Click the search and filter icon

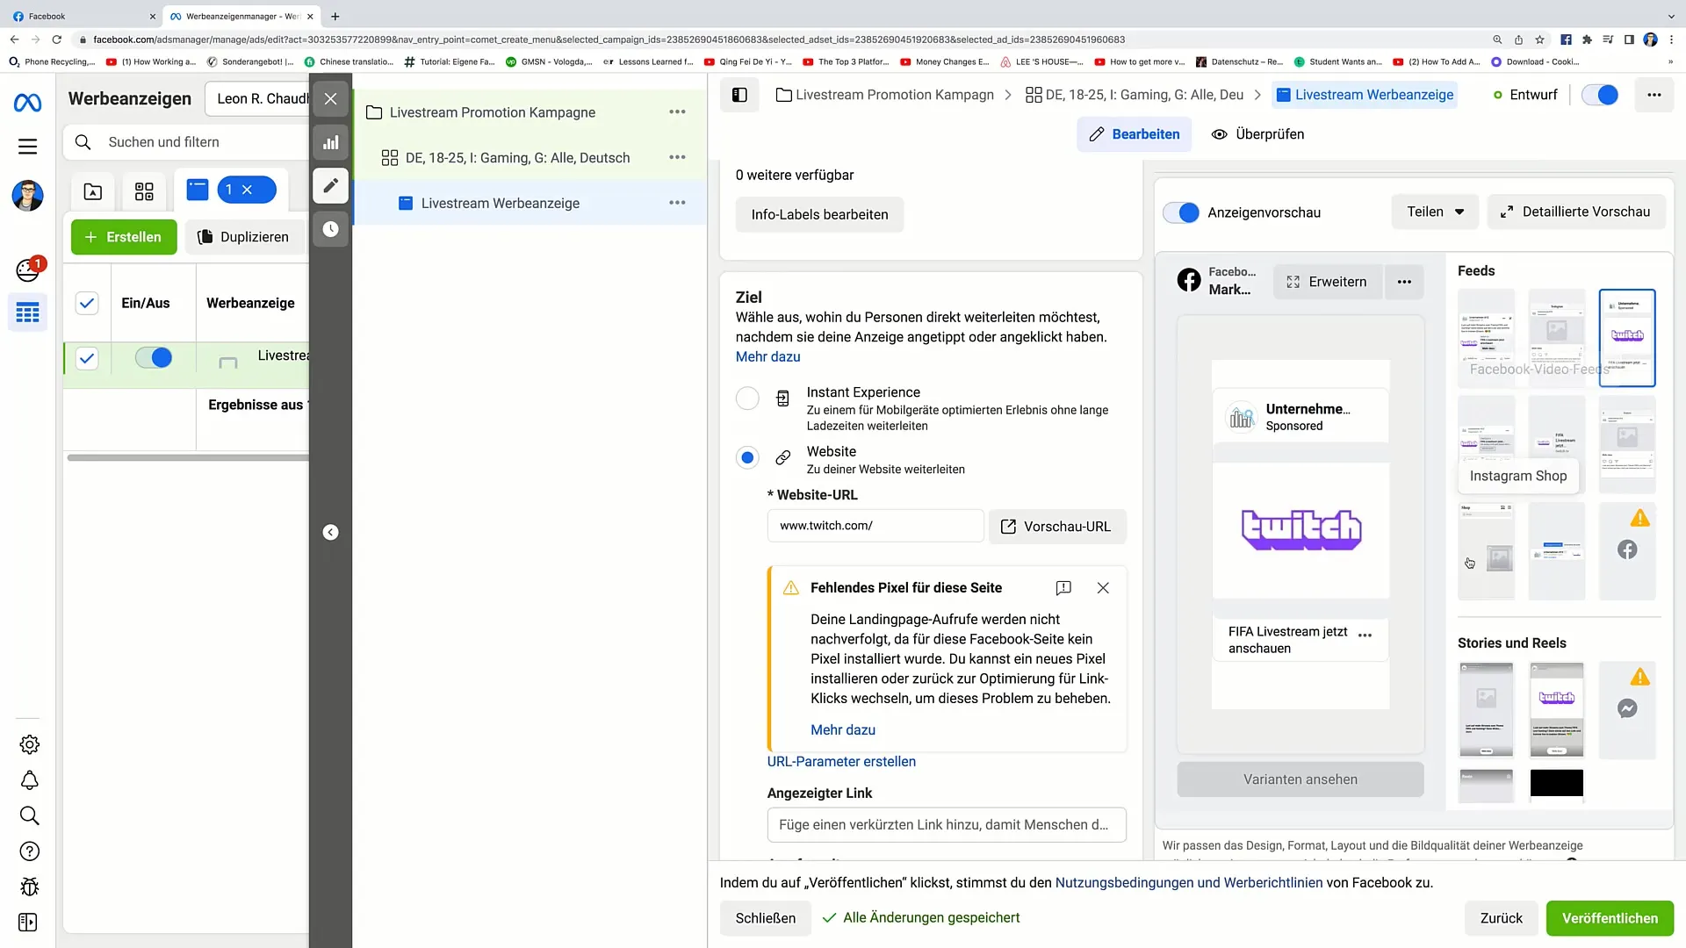(83, 141)
